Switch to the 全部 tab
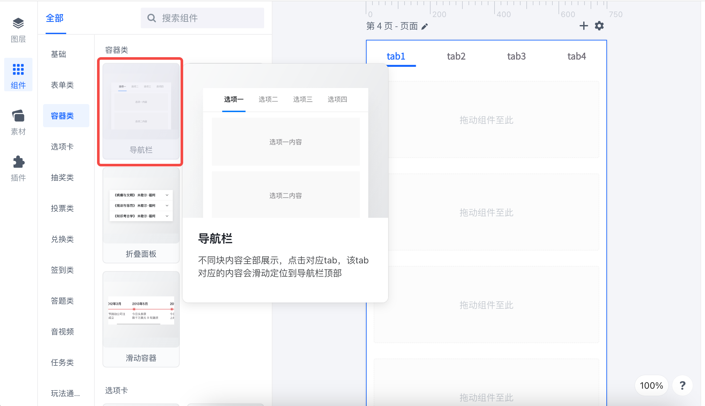The image size is (705, 406). (55, 18)
